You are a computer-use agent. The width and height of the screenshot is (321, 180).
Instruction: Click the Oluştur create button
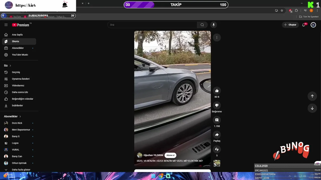(x=290, y=25)
